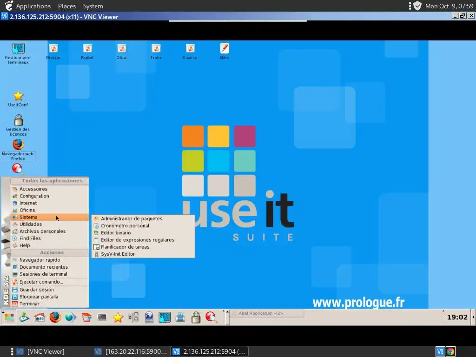Click the KDE start menu button in panel

pyautogui.click(x=9, y=317)
